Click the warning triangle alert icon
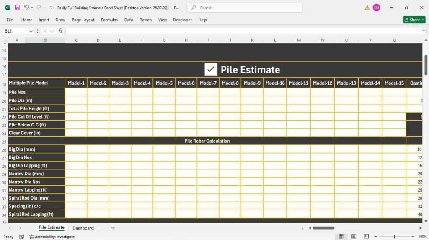This screenshot has height=240, width=429. tap(367, 8)
